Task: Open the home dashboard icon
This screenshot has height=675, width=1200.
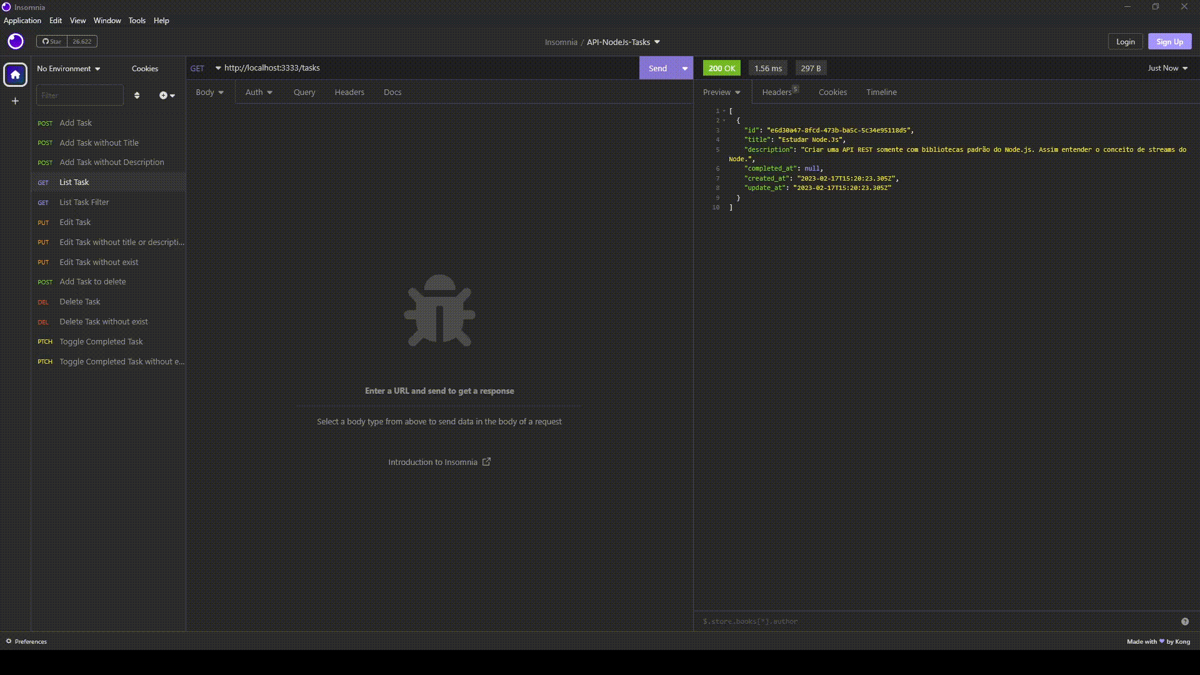Action: tap(16, 75)
